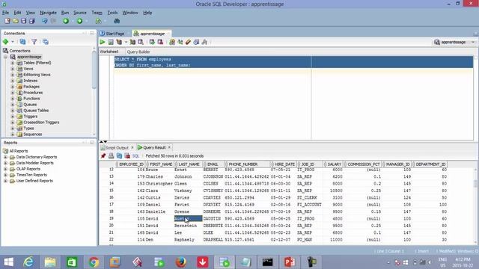
Task: Open a new SQL Worksheet from main toolbar
Action: [x=98, y=21]
